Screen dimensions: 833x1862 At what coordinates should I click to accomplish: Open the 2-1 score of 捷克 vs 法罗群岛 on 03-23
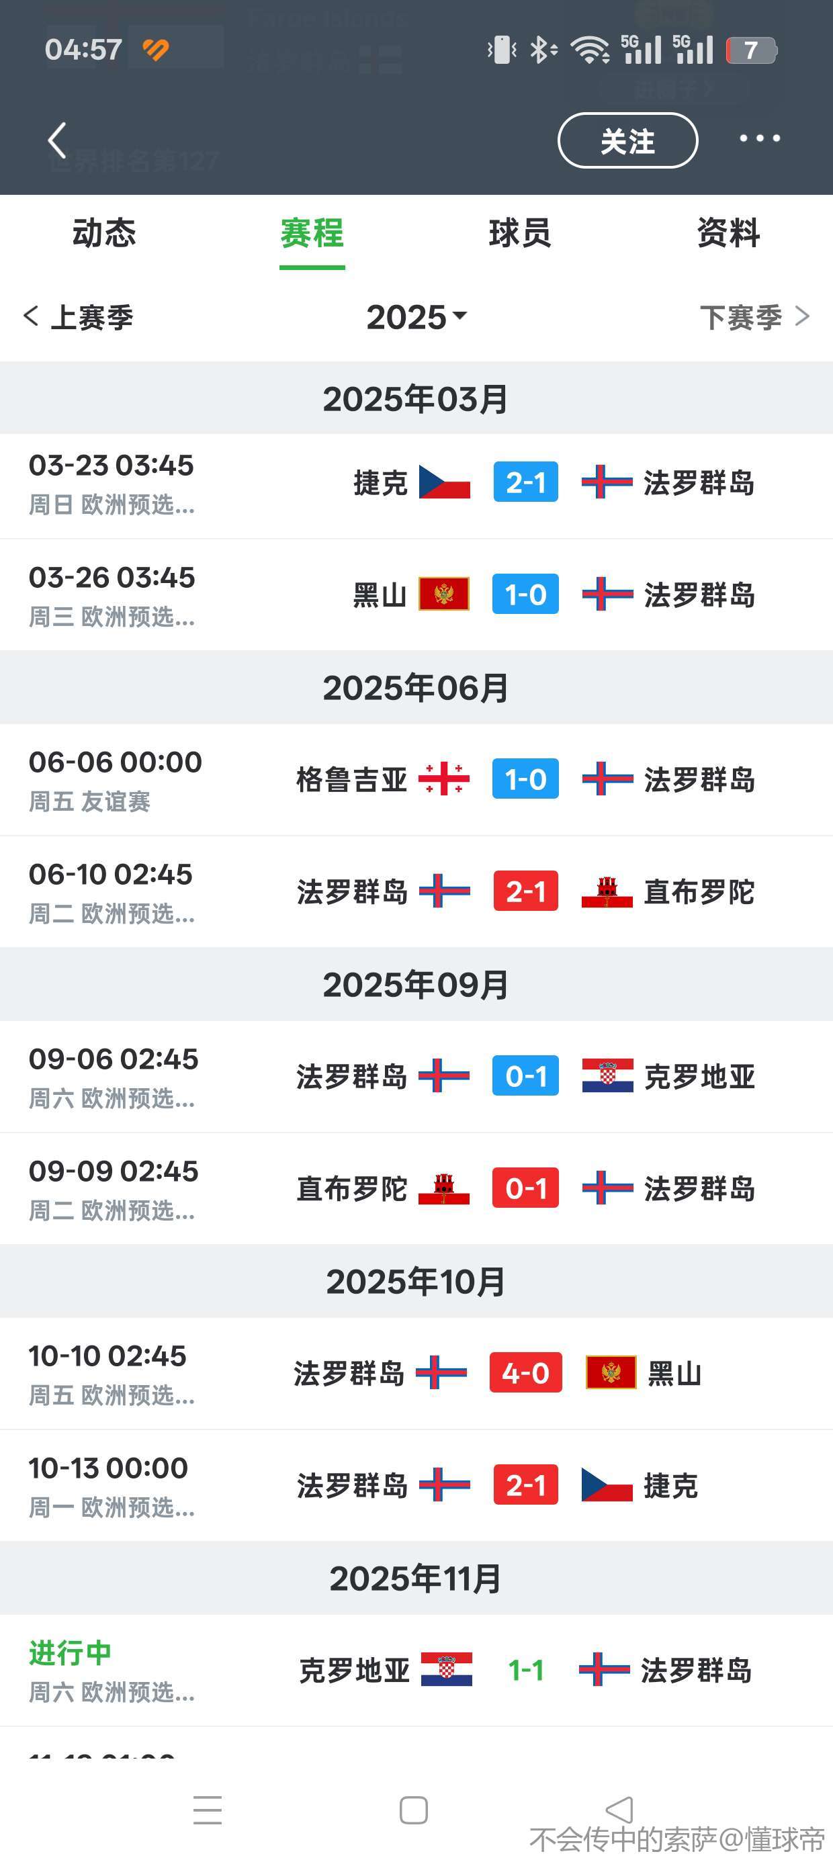click(x=526, y=482)
